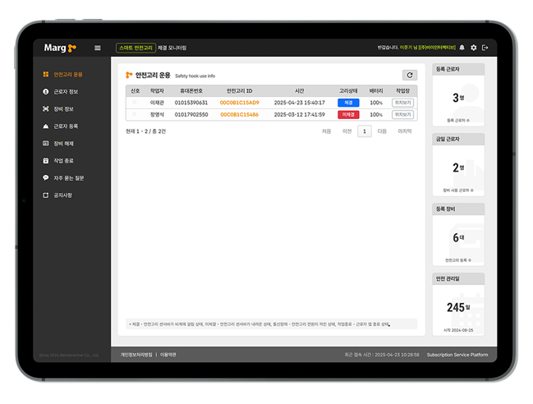Click the logout icon in header
The width and height of the screenshot is (533, 404).
click(x=485, y=48)
